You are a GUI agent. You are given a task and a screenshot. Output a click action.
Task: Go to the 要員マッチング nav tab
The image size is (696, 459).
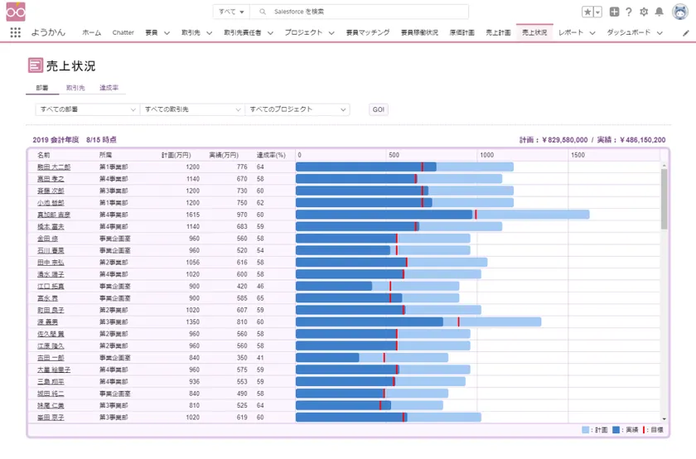[x=368, y=33]
